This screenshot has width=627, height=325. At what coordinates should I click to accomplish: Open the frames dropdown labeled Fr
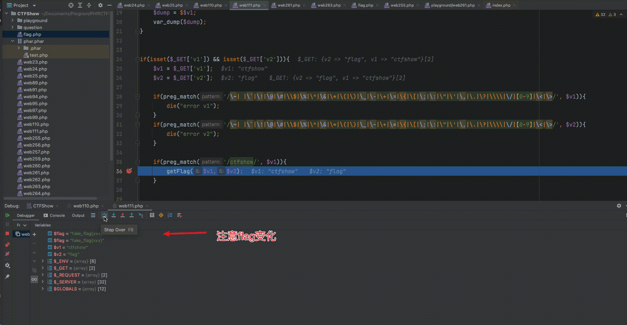click(21, 225)
